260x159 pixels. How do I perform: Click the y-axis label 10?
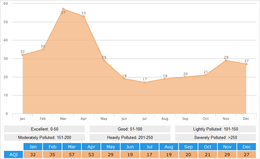[6, 95]
